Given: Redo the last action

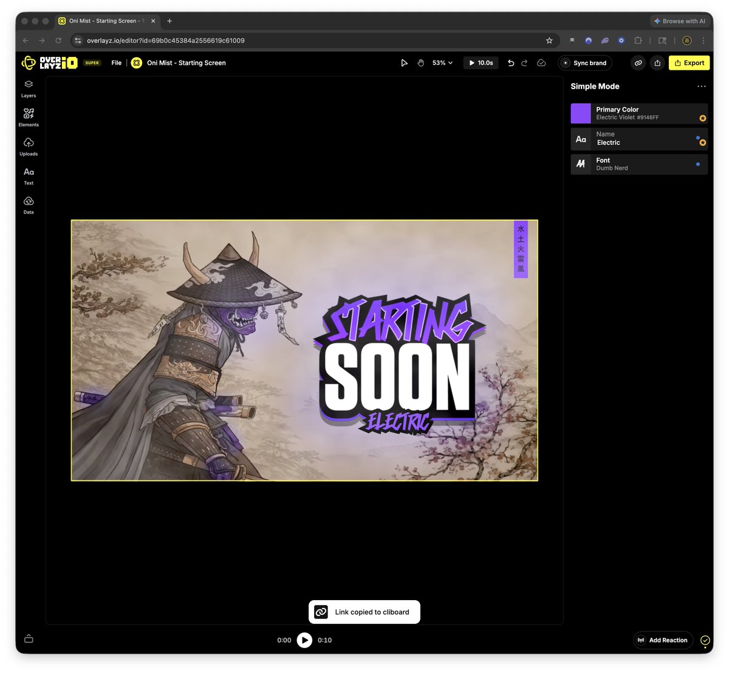Looking at the screenshot, I should coord(524,63).
